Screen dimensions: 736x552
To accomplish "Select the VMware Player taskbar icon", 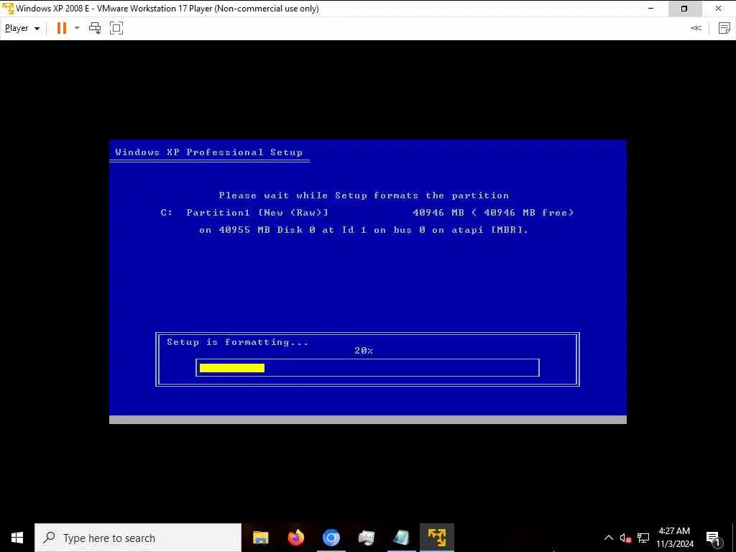I will coord(436,538).
